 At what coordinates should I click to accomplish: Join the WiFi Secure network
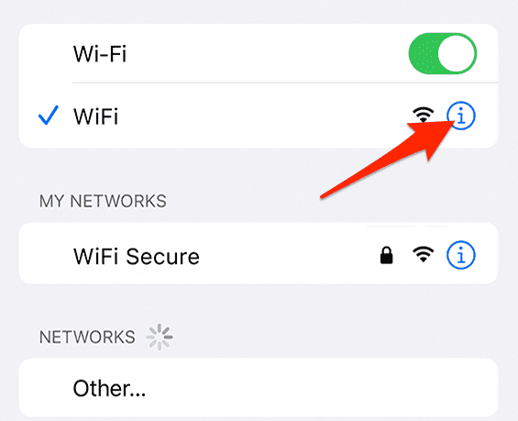point(137,256)
